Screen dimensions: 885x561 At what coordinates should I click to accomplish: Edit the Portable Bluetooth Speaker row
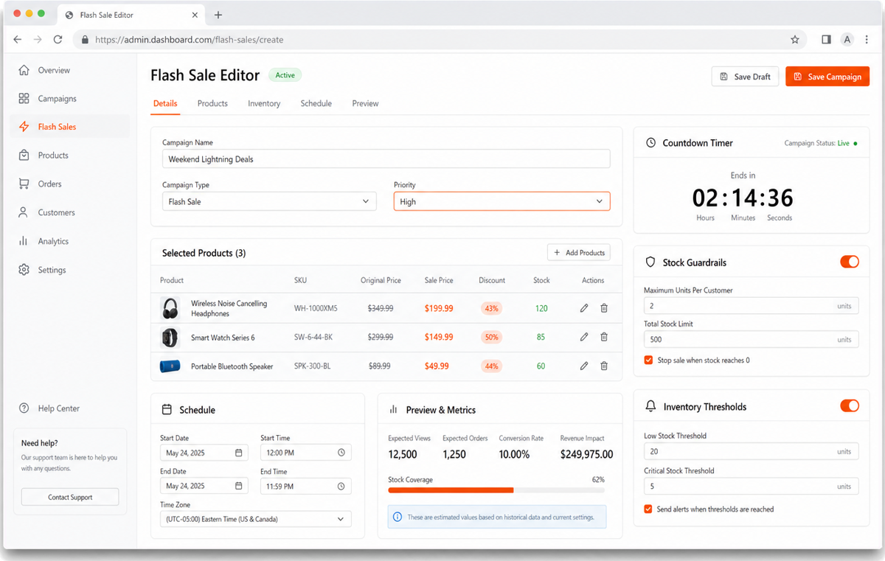coord(584,366)
